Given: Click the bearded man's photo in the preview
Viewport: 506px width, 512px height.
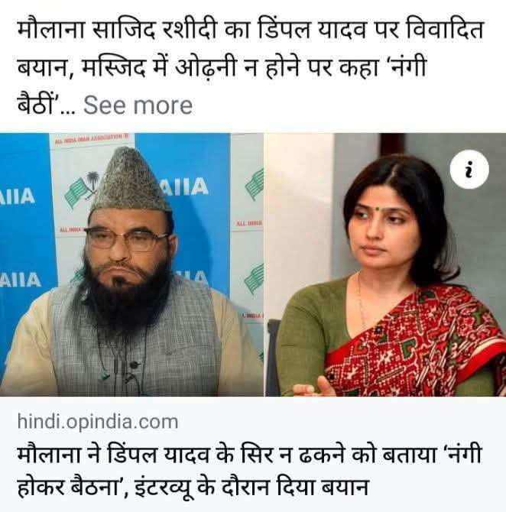Looking at the screenshot, I should pyautogui.click(x=131, y=264).
